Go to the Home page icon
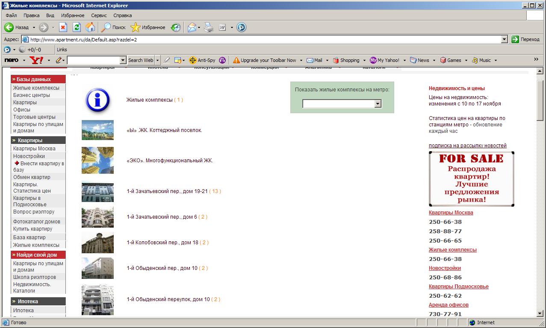 [90, 27]
